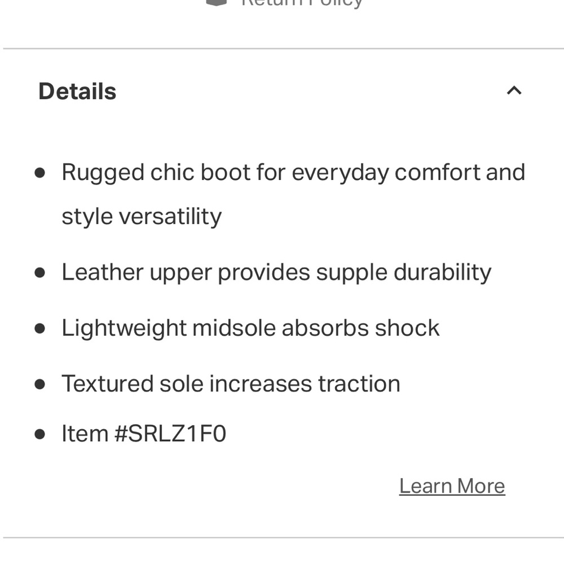The height and width of the screenshot is (564, 564).
Task: Select the Lightweight midsole shock text
Action: tap(250, 328)
